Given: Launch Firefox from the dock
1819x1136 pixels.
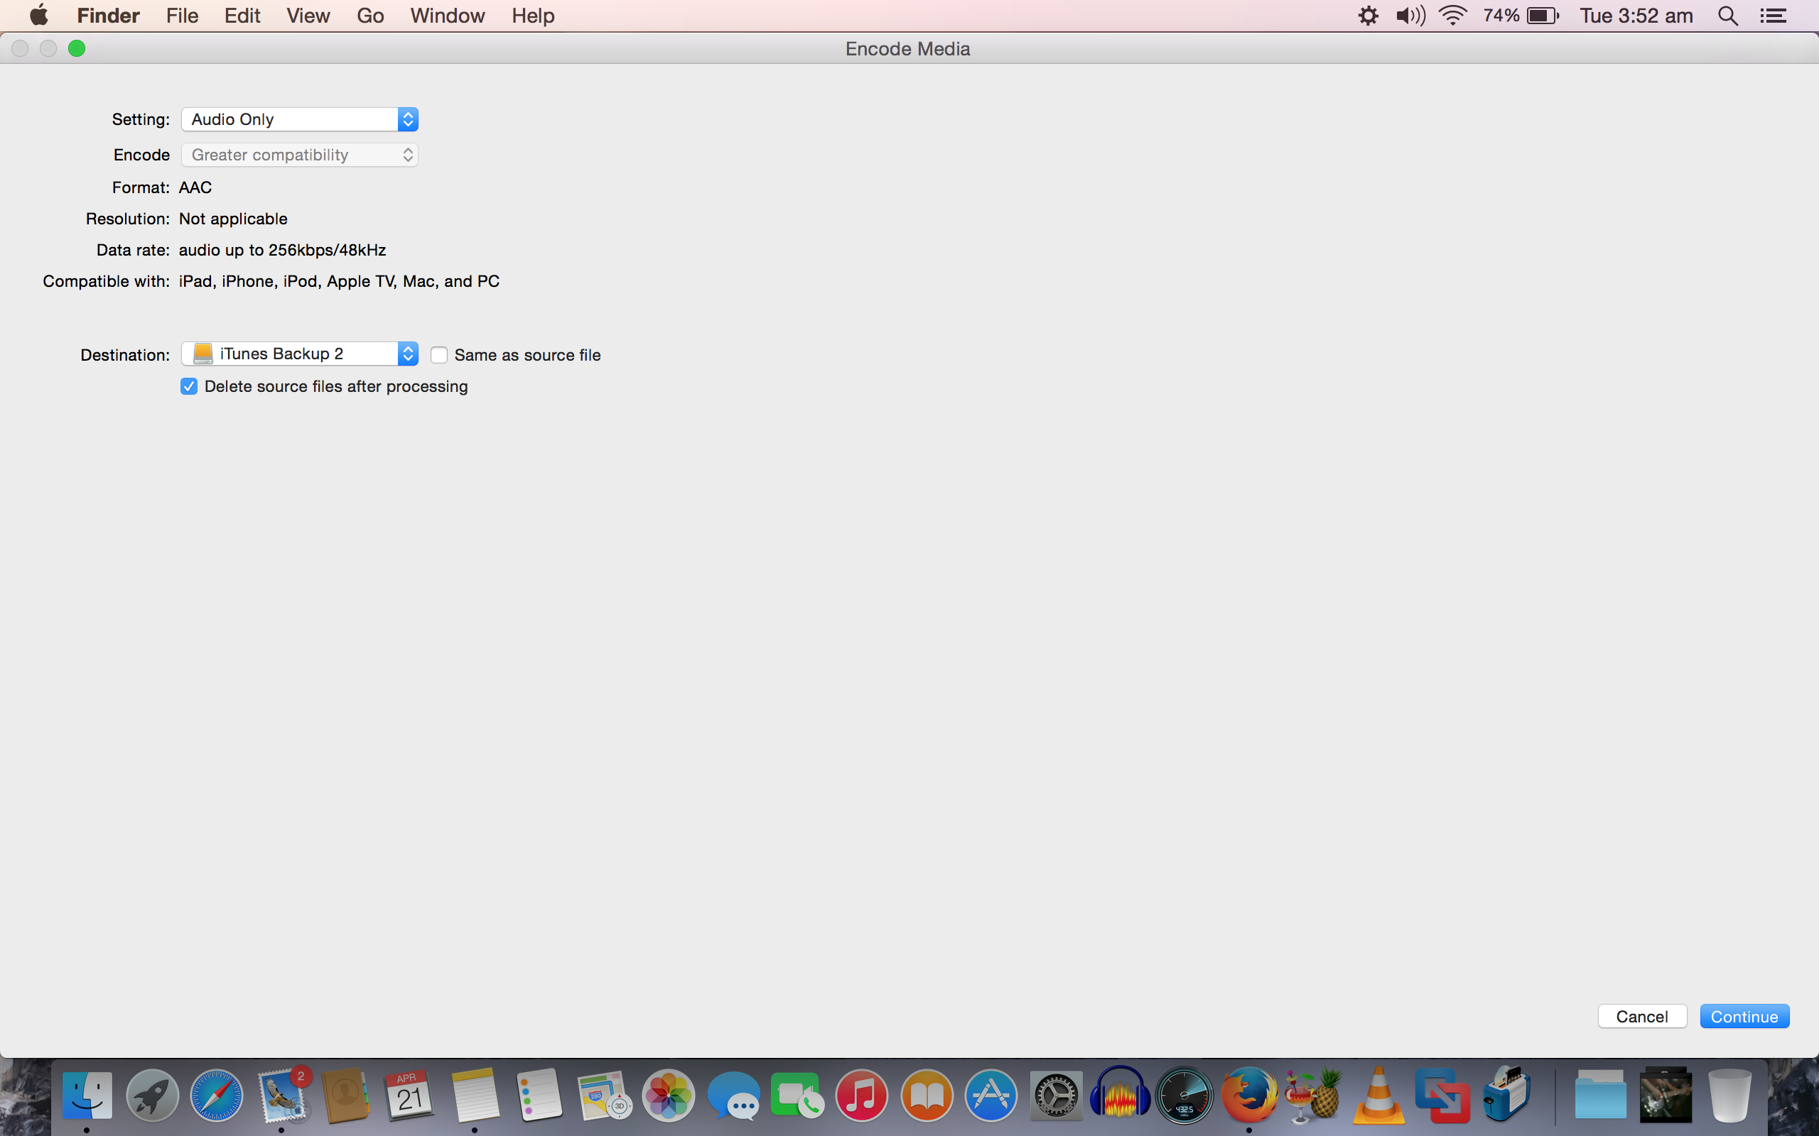Looking at the screenshot, I should click(1249, 1095).
